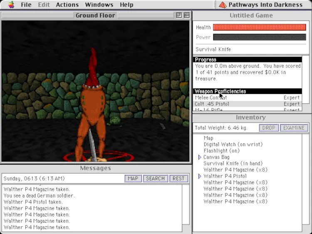The width and height of the screenshot is (312, 234).
Task: Select Survival Knife (in hand) item
Action: 233,163
